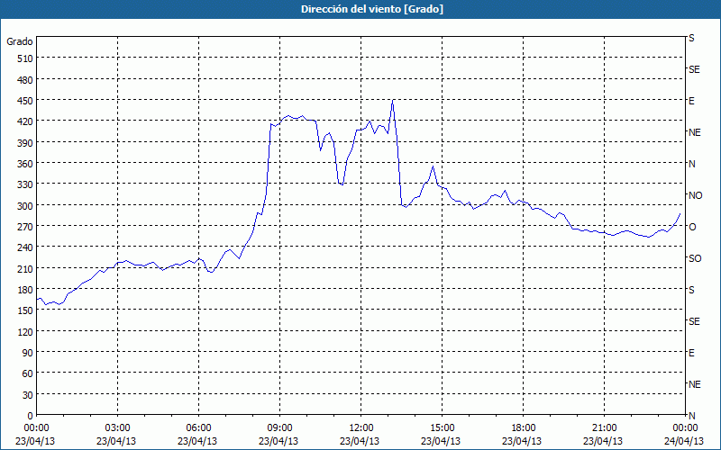Click the 330 degree tick label
Screen dimensions: 721x450
click(26, 184)
